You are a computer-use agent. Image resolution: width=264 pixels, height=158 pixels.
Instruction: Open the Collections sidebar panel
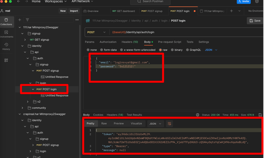(6, 22)
